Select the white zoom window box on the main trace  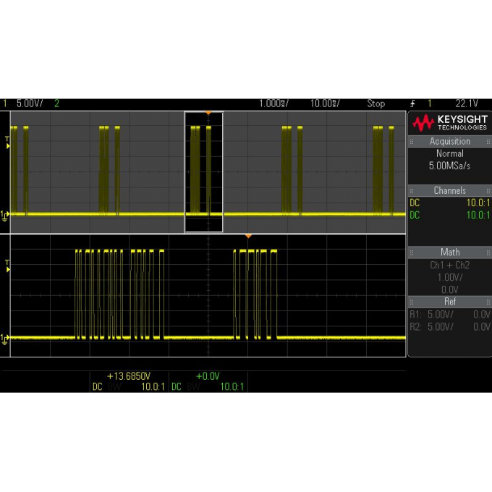click(203, 172)
